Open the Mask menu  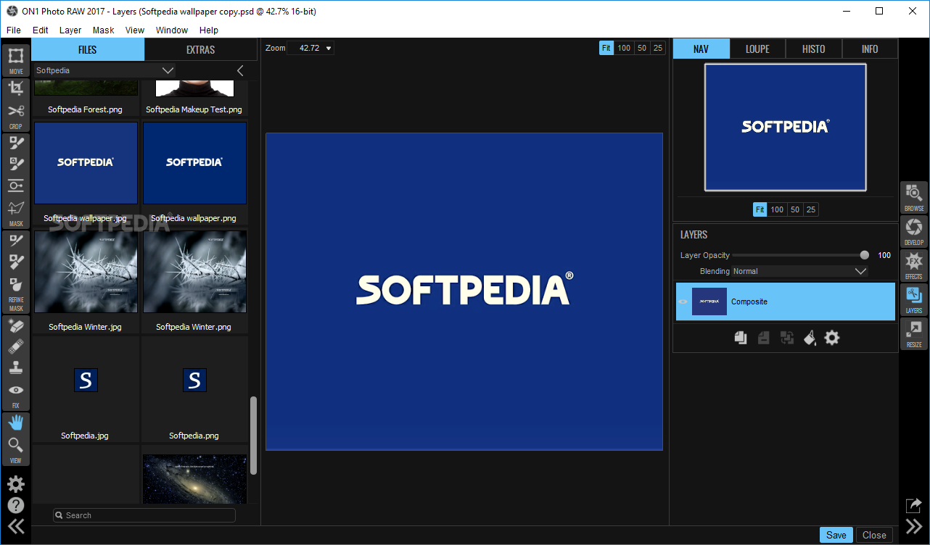point(104,30)
